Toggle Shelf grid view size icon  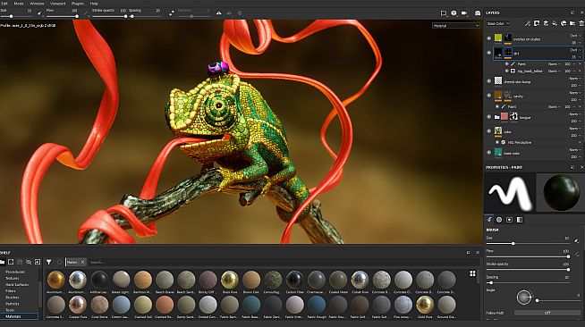[x=472, y=273]
